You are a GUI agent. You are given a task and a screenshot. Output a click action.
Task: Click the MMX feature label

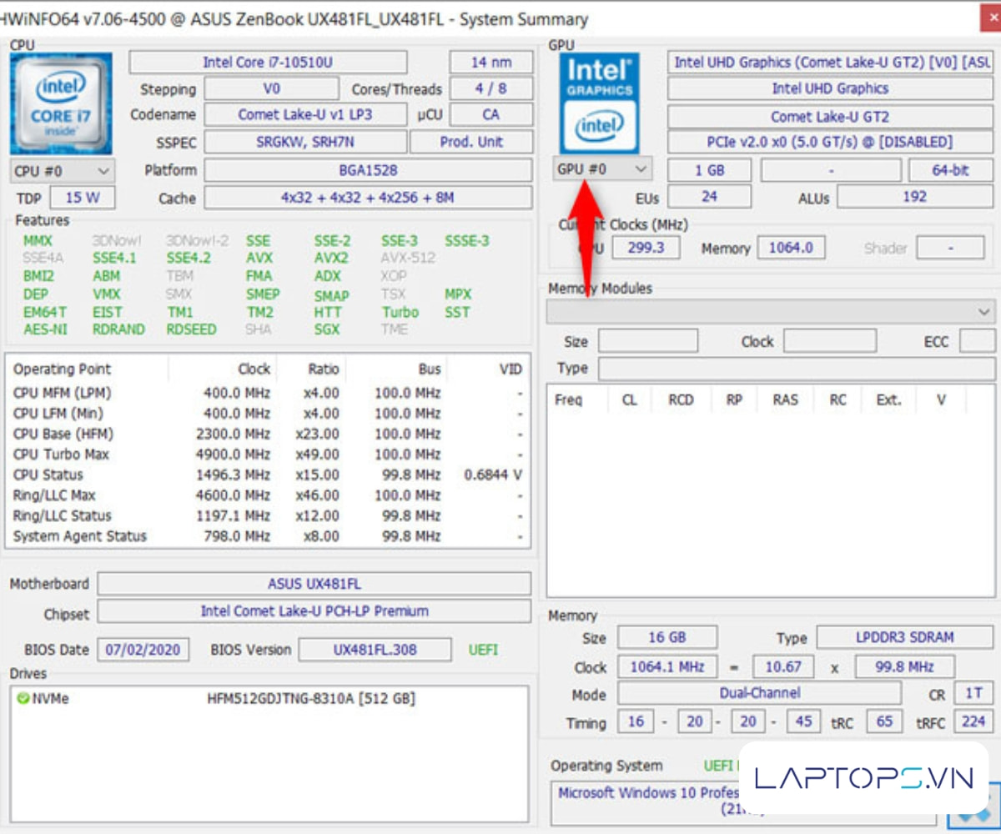(38, 241)
